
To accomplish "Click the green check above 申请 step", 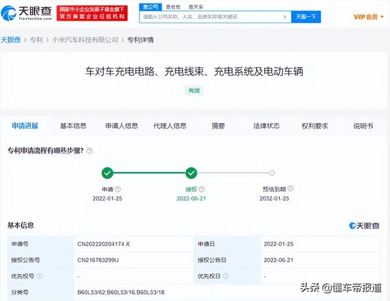I will (107, 173).
